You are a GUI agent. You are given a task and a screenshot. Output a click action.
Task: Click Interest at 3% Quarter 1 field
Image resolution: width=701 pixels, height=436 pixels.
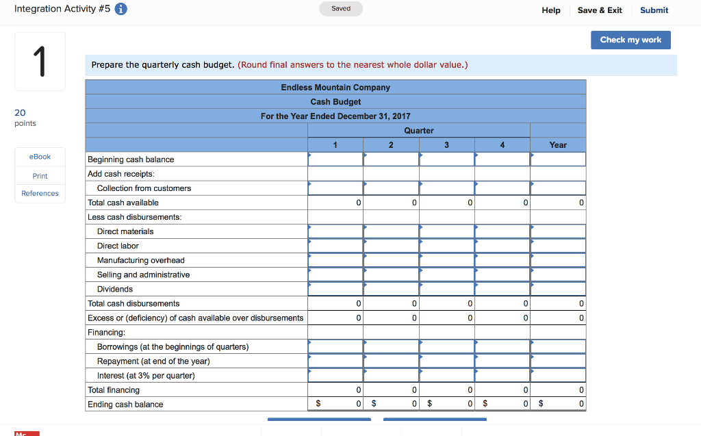click(x=335, y=375)
